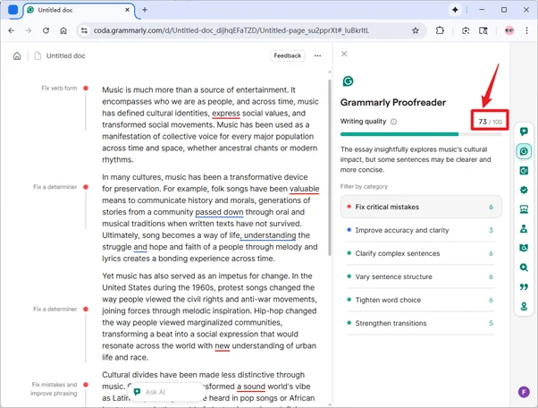Open the audience reactions sidebar icon

[x=524, y=209]
